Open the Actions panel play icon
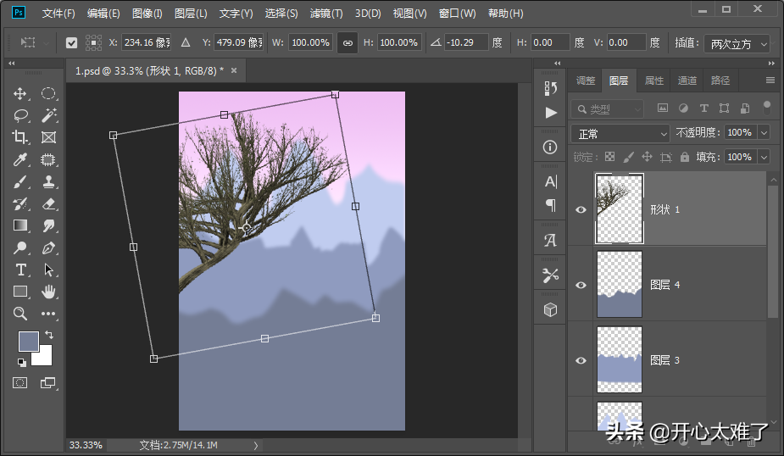The width and height of the screenshot is (784, 456). (551, 113)
